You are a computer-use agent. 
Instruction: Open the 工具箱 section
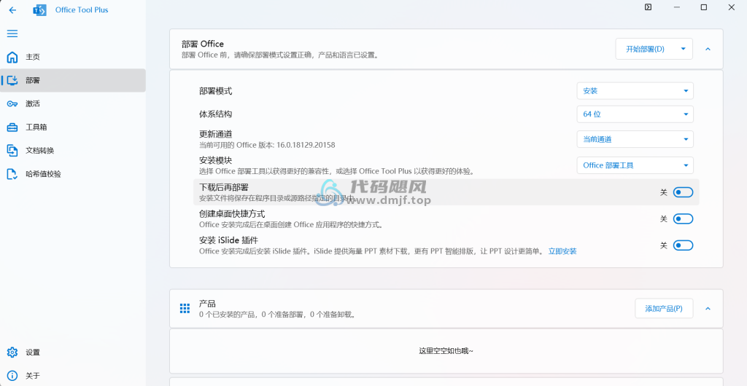click(73, 127)
